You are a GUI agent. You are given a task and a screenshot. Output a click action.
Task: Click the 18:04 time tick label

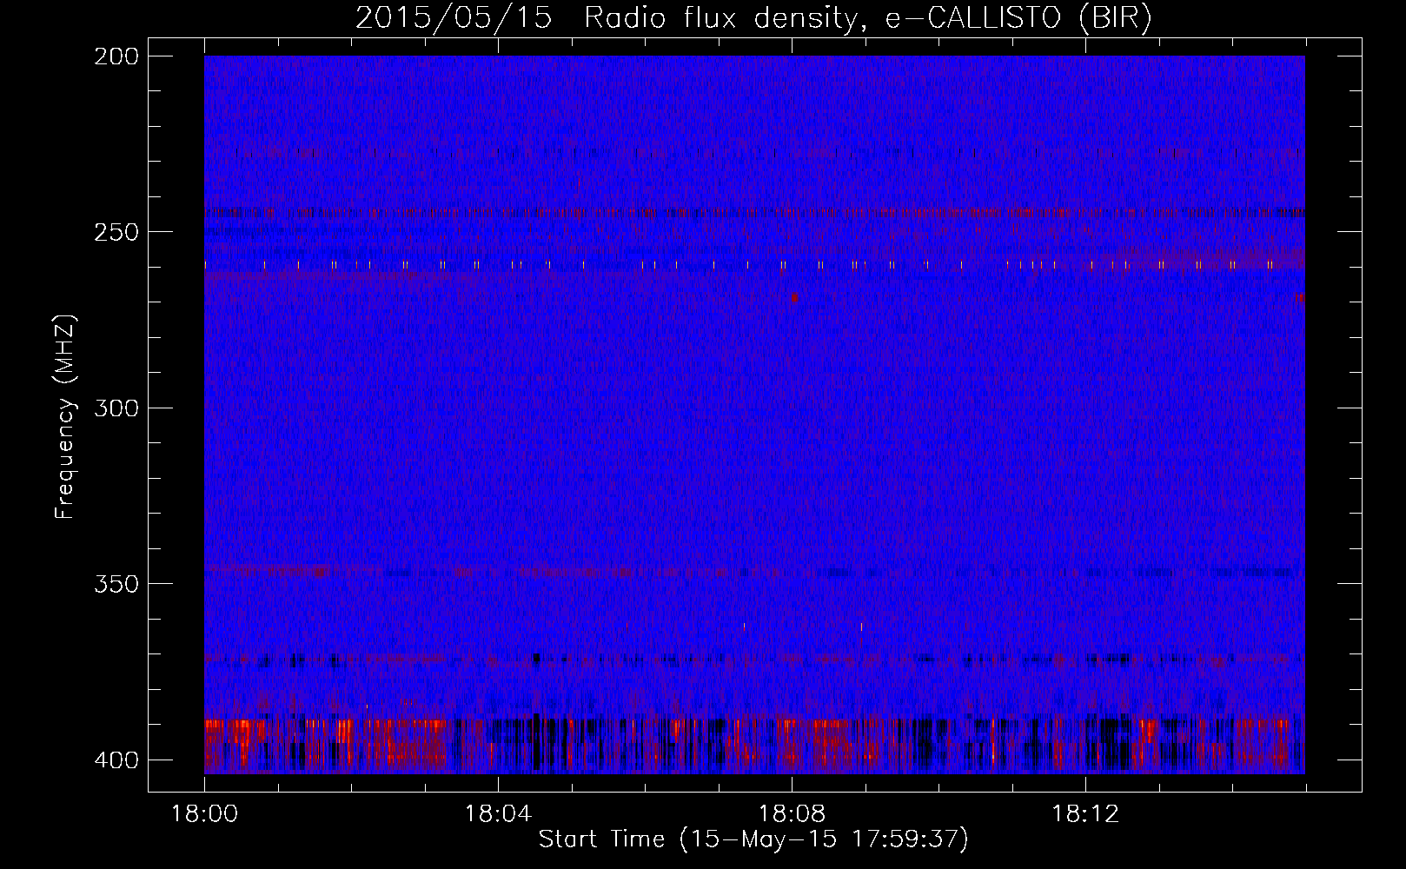point(498,814)
